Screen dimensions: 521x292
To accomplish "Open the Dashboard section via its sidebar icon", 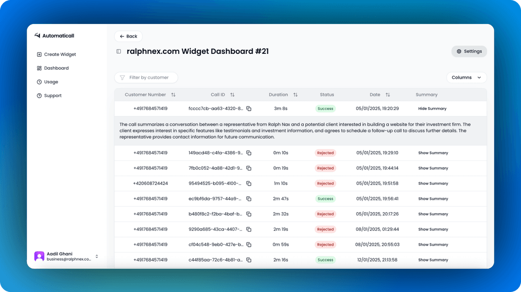I will click(x=39, y=68).
